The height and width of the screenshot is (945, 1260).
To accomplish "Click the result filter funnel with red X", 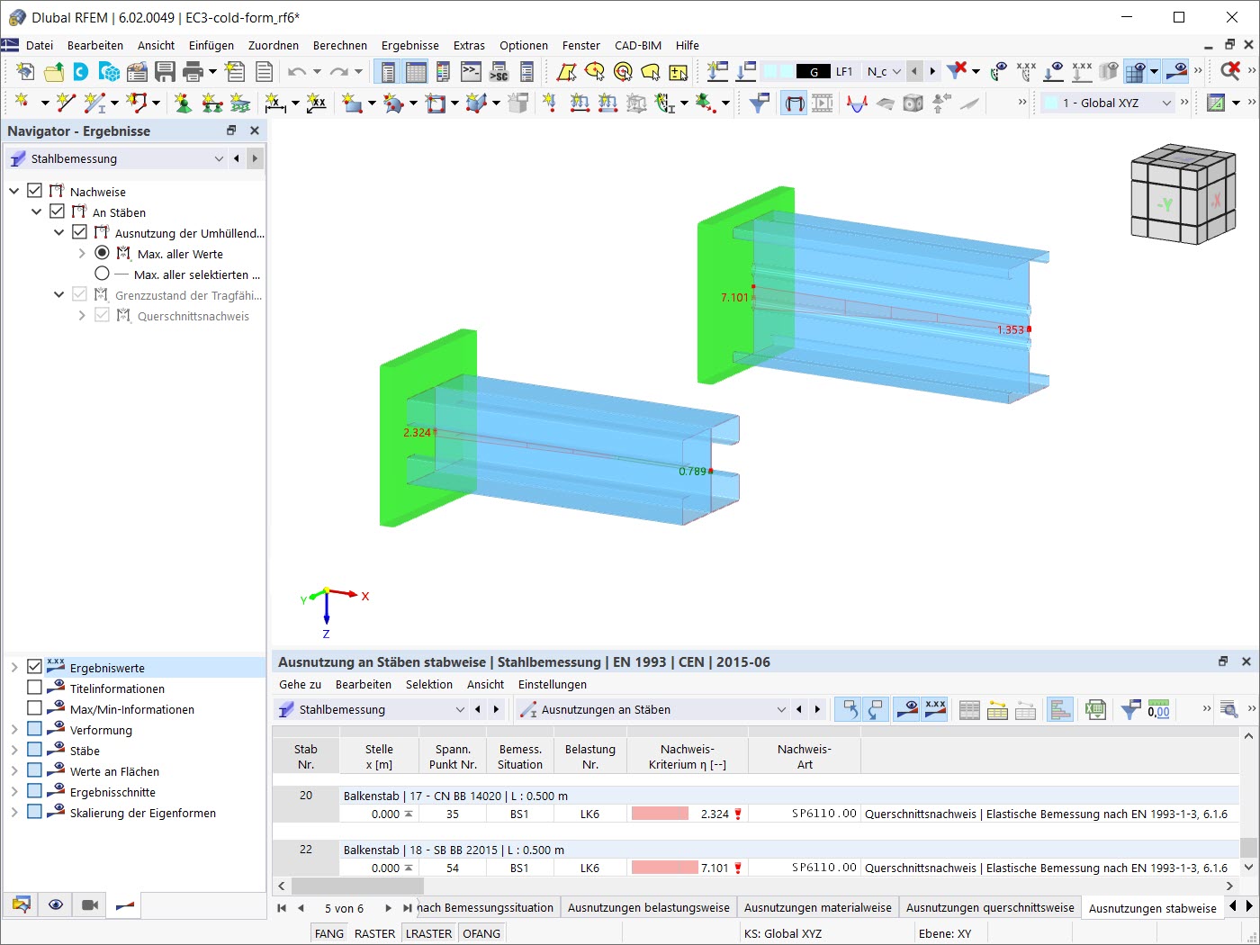I will click(x=957, y=72).
